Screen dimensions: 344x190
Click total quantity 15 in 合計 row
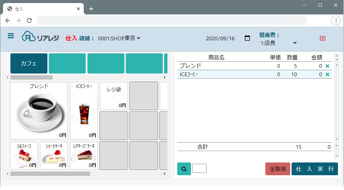tap(298, 147)
